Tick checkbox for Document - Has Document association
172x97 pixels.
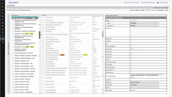point(13,53)
